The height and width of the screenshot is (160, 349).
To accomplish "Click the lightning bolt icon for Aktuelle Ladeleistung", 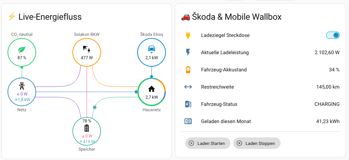I will click(x=188, y=52).
